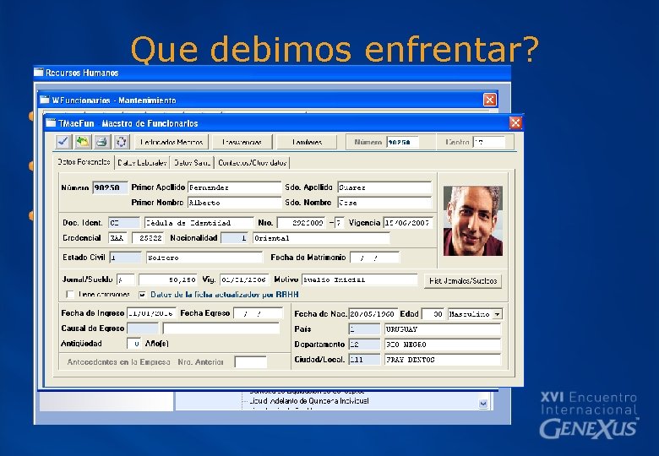Click the Causal de Egreso code field
This screenshot has height=456, width=659.
point(143,328)
